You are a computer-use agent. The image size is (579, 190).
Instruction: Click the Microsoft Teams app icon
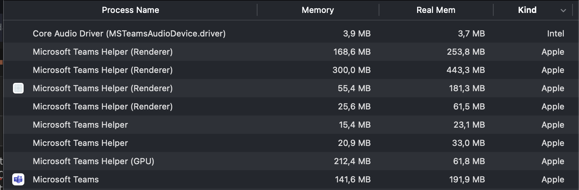pyautogui.click(x=18, y=179)
